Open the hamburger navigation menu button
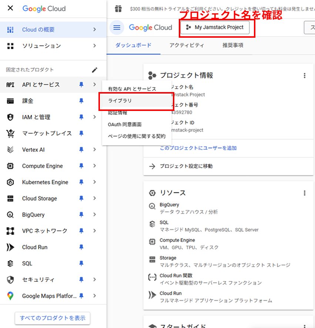The width and height of the screenshot is (315, 328). (x=117, y=27)
